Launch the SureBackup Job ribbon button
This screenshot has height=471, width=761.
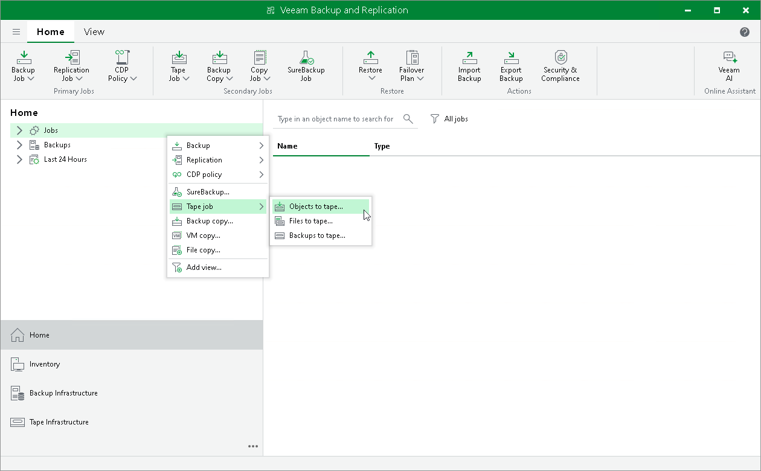click(x=306, y=66)
